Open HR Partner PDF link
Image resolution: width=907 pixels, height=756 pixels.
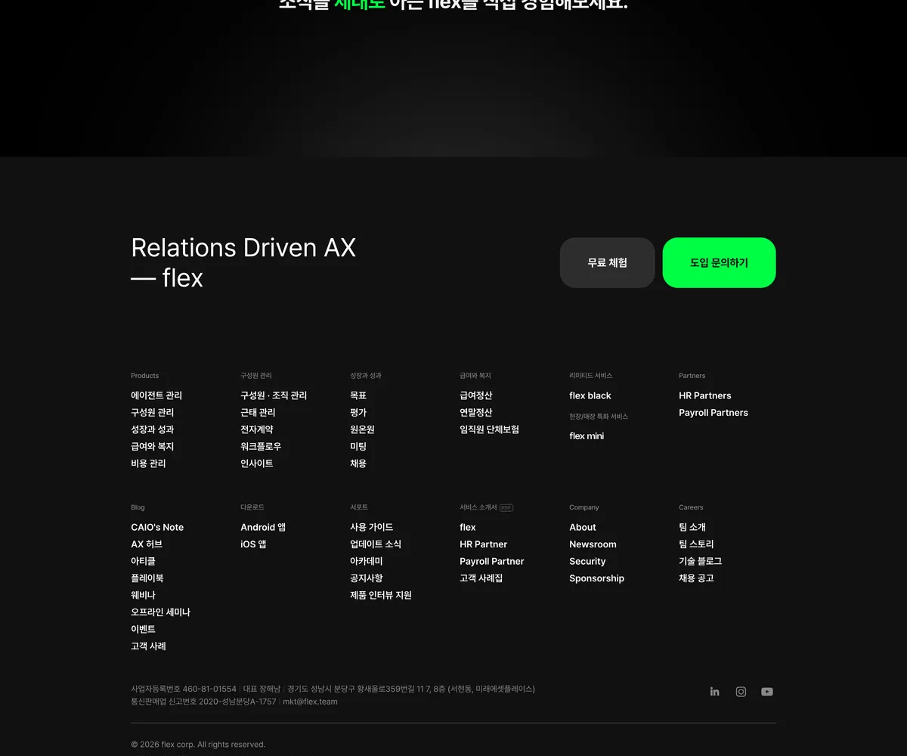click(x=484, y=544)
